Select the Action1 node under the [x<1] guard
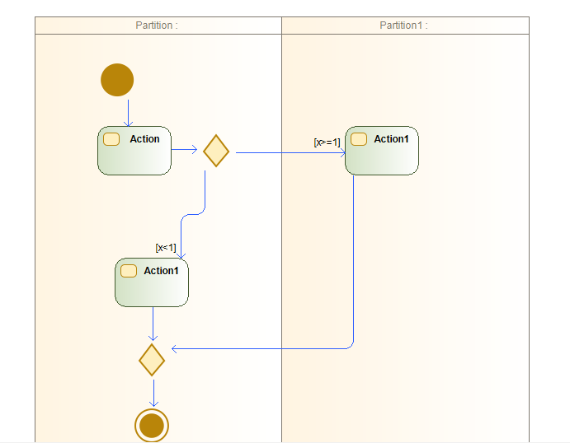Image resolution: width=570 pixels, height=443 pixels. tap(152, 288)
